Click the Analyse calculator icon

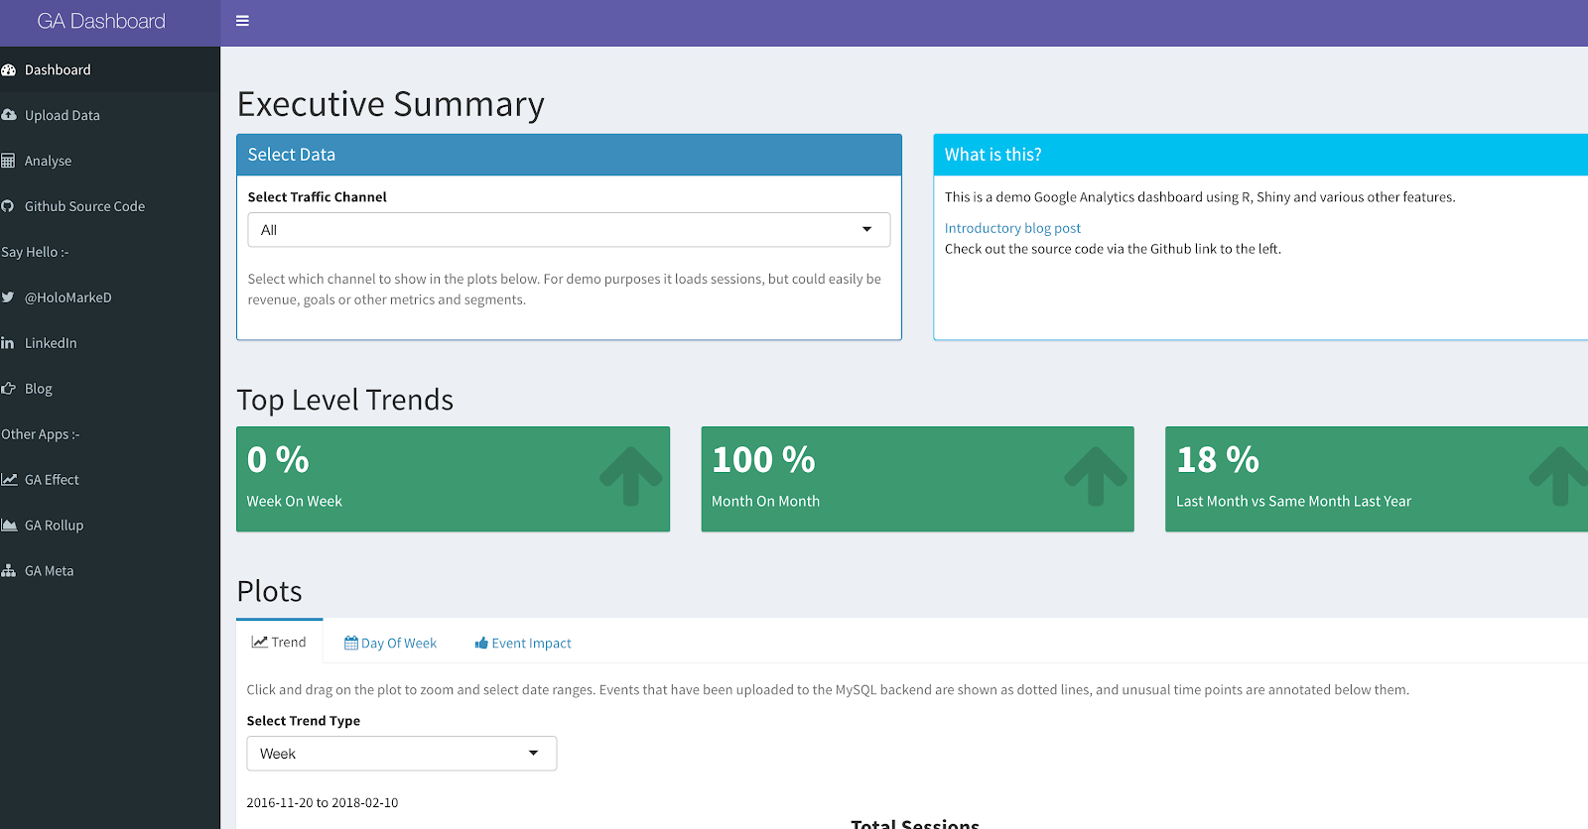[8, 161]
